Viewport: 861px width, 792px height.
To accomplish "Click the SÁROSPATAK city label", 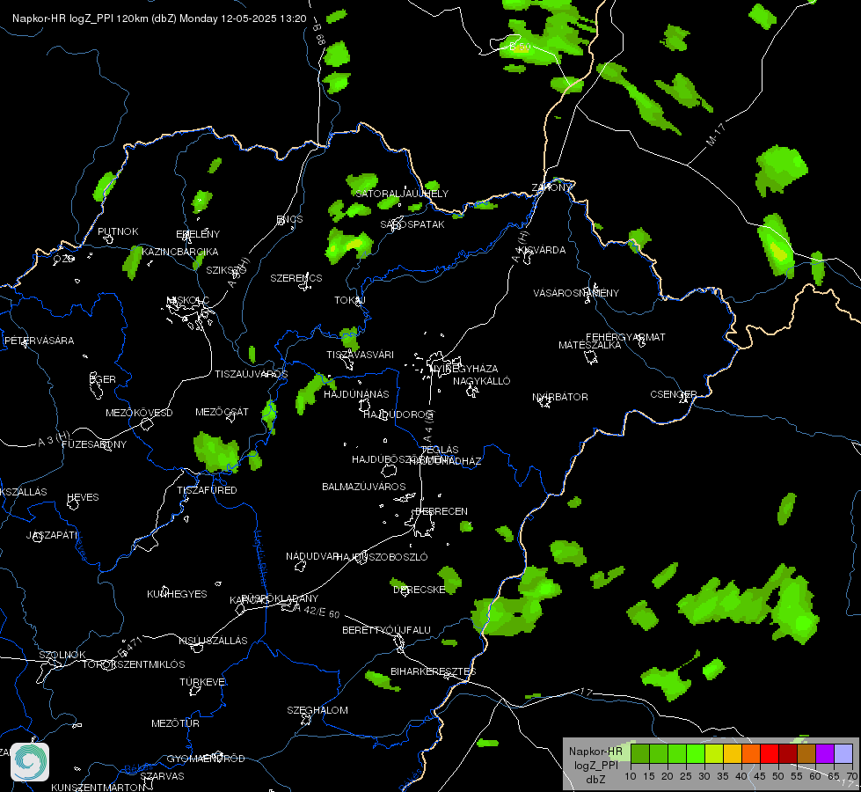I will [x=412, y=224].
